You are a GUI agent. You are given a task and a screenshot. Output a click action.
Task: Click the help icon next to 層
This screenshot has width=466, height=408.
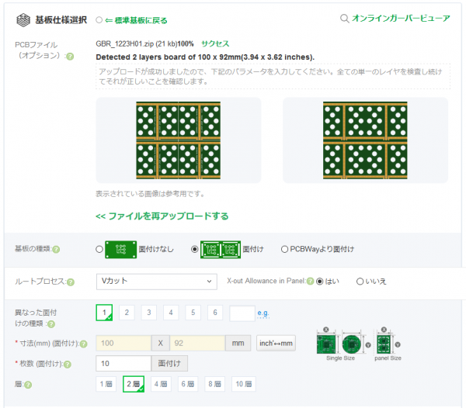28,385
